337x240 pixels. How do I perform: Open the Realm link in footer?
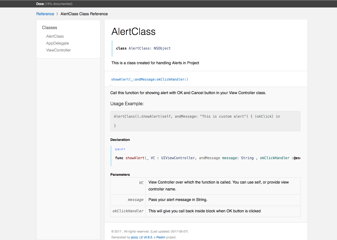[161, 237]
